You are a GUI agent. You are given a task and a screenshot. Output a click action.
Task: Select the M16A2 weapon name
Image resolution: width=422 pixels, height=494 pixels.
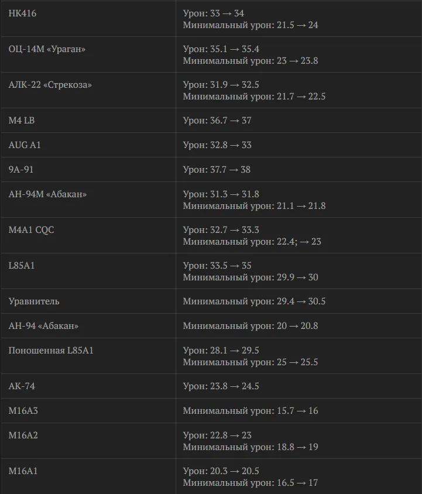tap(23, 435)
